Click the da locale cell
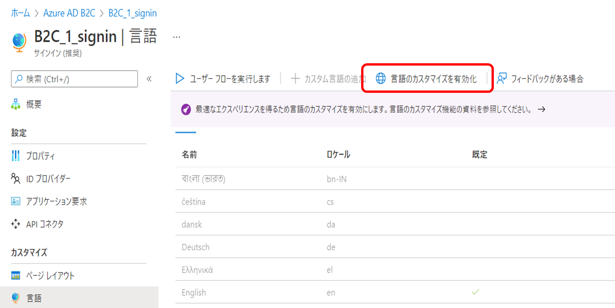 click(331, 224)
